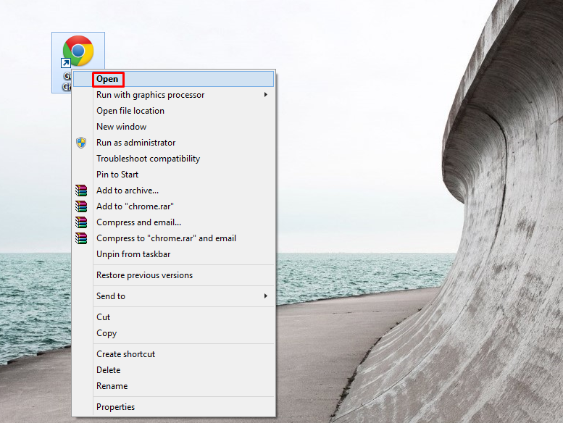Select Troubleshoot compatibility
This screenshot has height=423, width=563.
(148, 159)
